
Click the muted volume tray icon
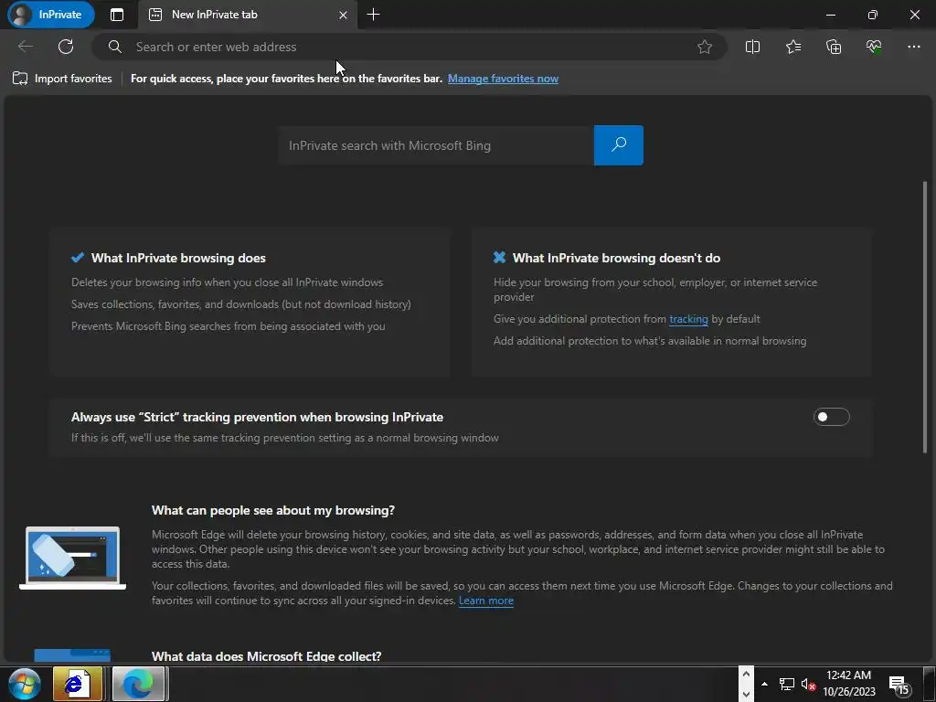coord(808,684)
